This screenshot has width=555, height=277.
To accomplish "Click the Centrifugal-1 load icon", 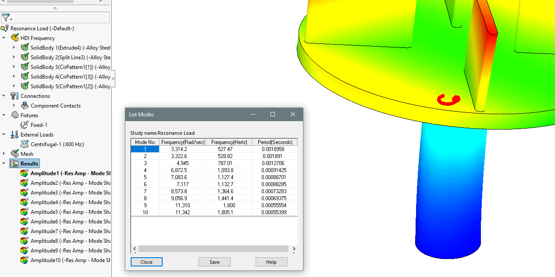I will pyautogui.click(x=25, y=144).
